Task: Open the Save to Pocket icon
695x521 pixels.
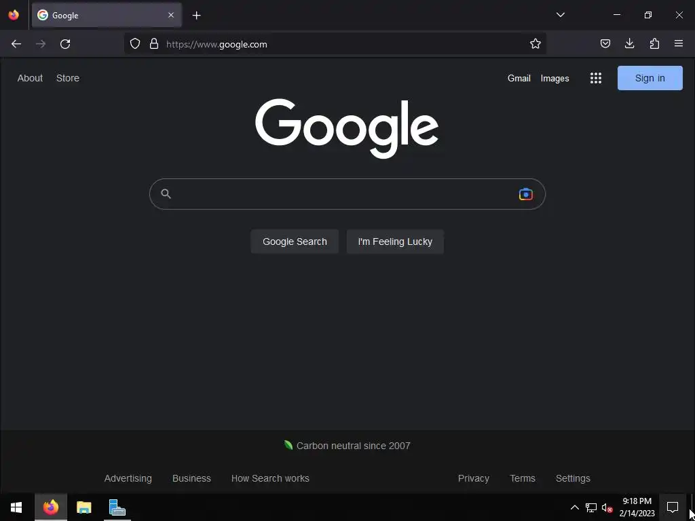Action: coord(605,43)
